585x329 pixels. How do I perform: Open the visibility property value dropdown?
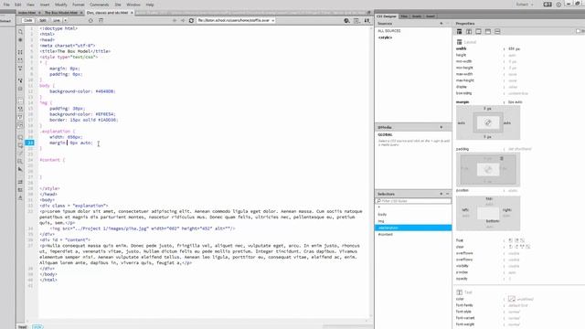pyautogui.click(x=514, y=266)
